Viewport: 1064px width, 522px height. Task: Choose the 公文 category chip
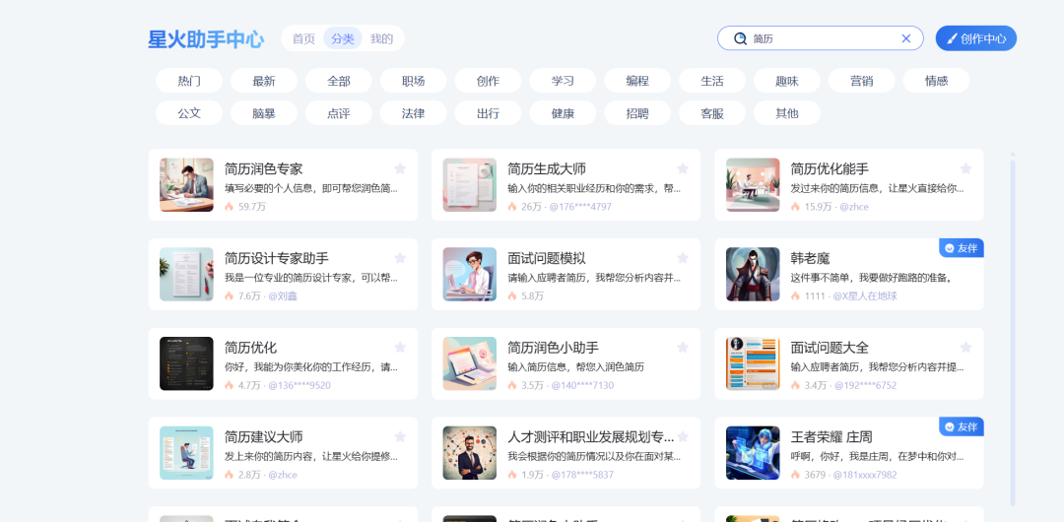click(x=189, y=113)
